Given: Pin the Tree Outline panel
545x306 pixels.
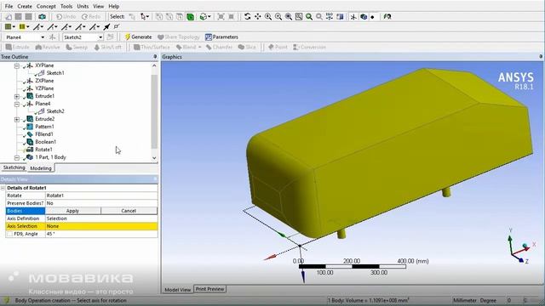Looking at the screenshot, I should 155,57.
